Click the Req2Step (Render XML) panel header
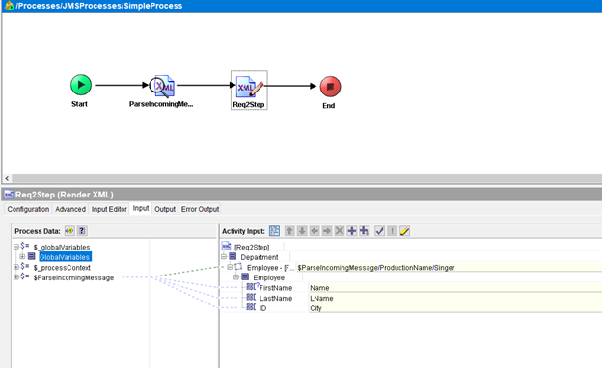Screen dimensions: 602x368 [x=302, y=195]
